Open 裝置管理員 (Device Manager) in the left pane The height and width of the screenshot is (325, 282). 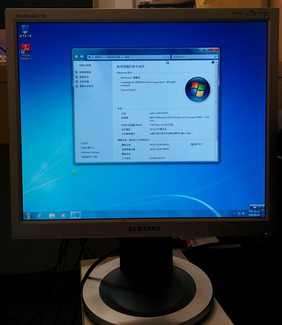coord(85,72)
